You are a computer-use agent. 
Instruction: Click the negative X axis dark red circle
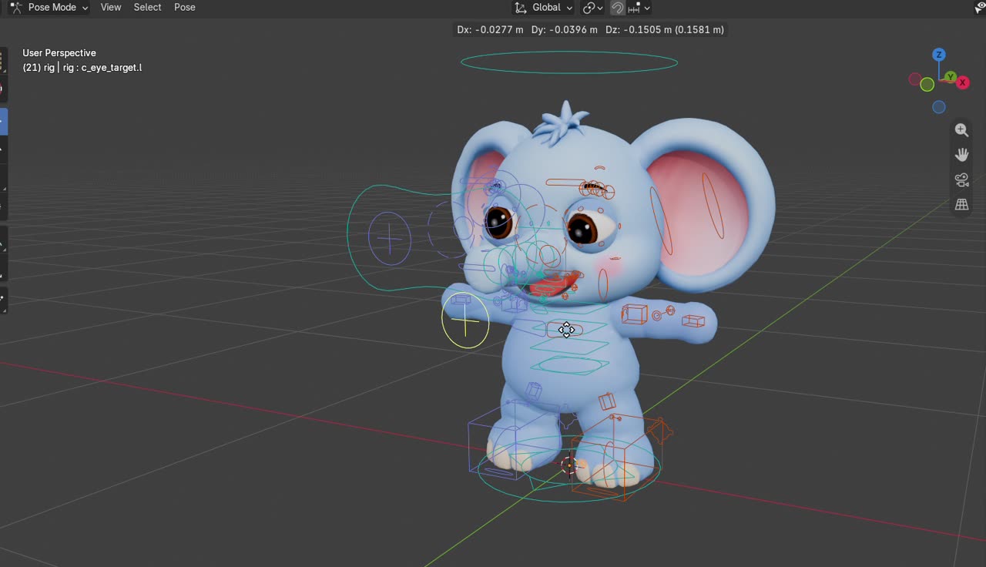(915, 79)
